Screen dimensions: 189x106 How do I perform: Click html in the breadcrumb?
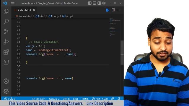pyautogui.click(x=42, y=16)
